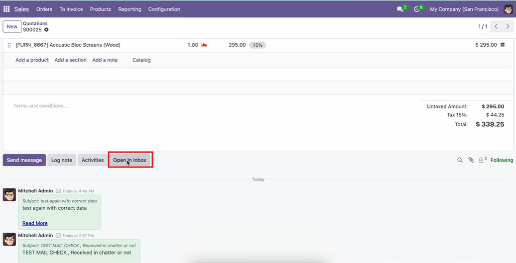Search messages with the magnifier icon
The width and height of the screenshot is (516, 263).
pyautogui.click(x=460, y=160)
